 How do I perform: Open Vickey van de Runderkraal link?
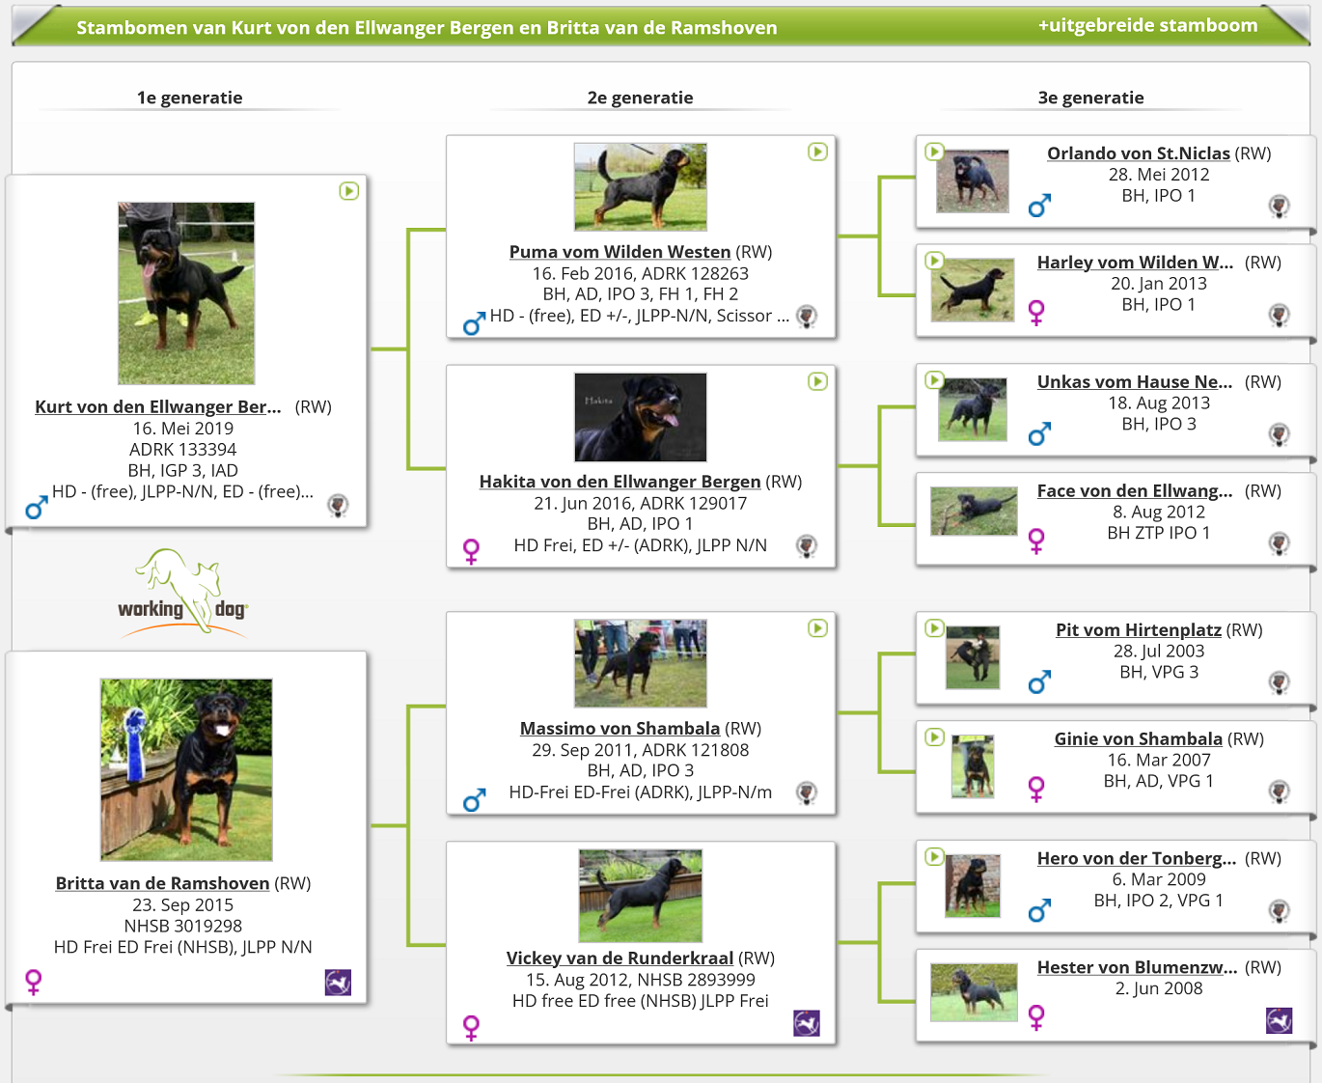[620, 958]
